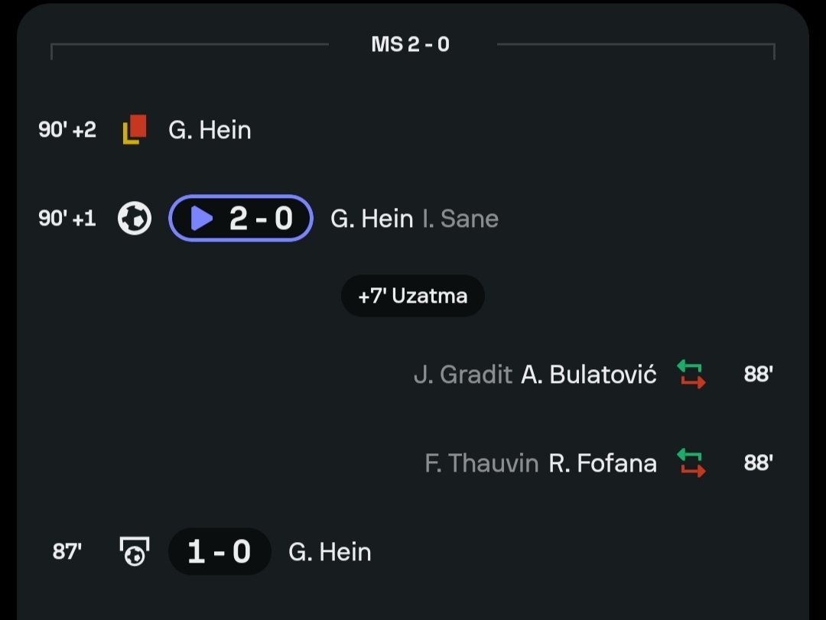Open the +7' Uzatma added time badge
The height and width of the screenshot is (620, 826).
[413, 296]
